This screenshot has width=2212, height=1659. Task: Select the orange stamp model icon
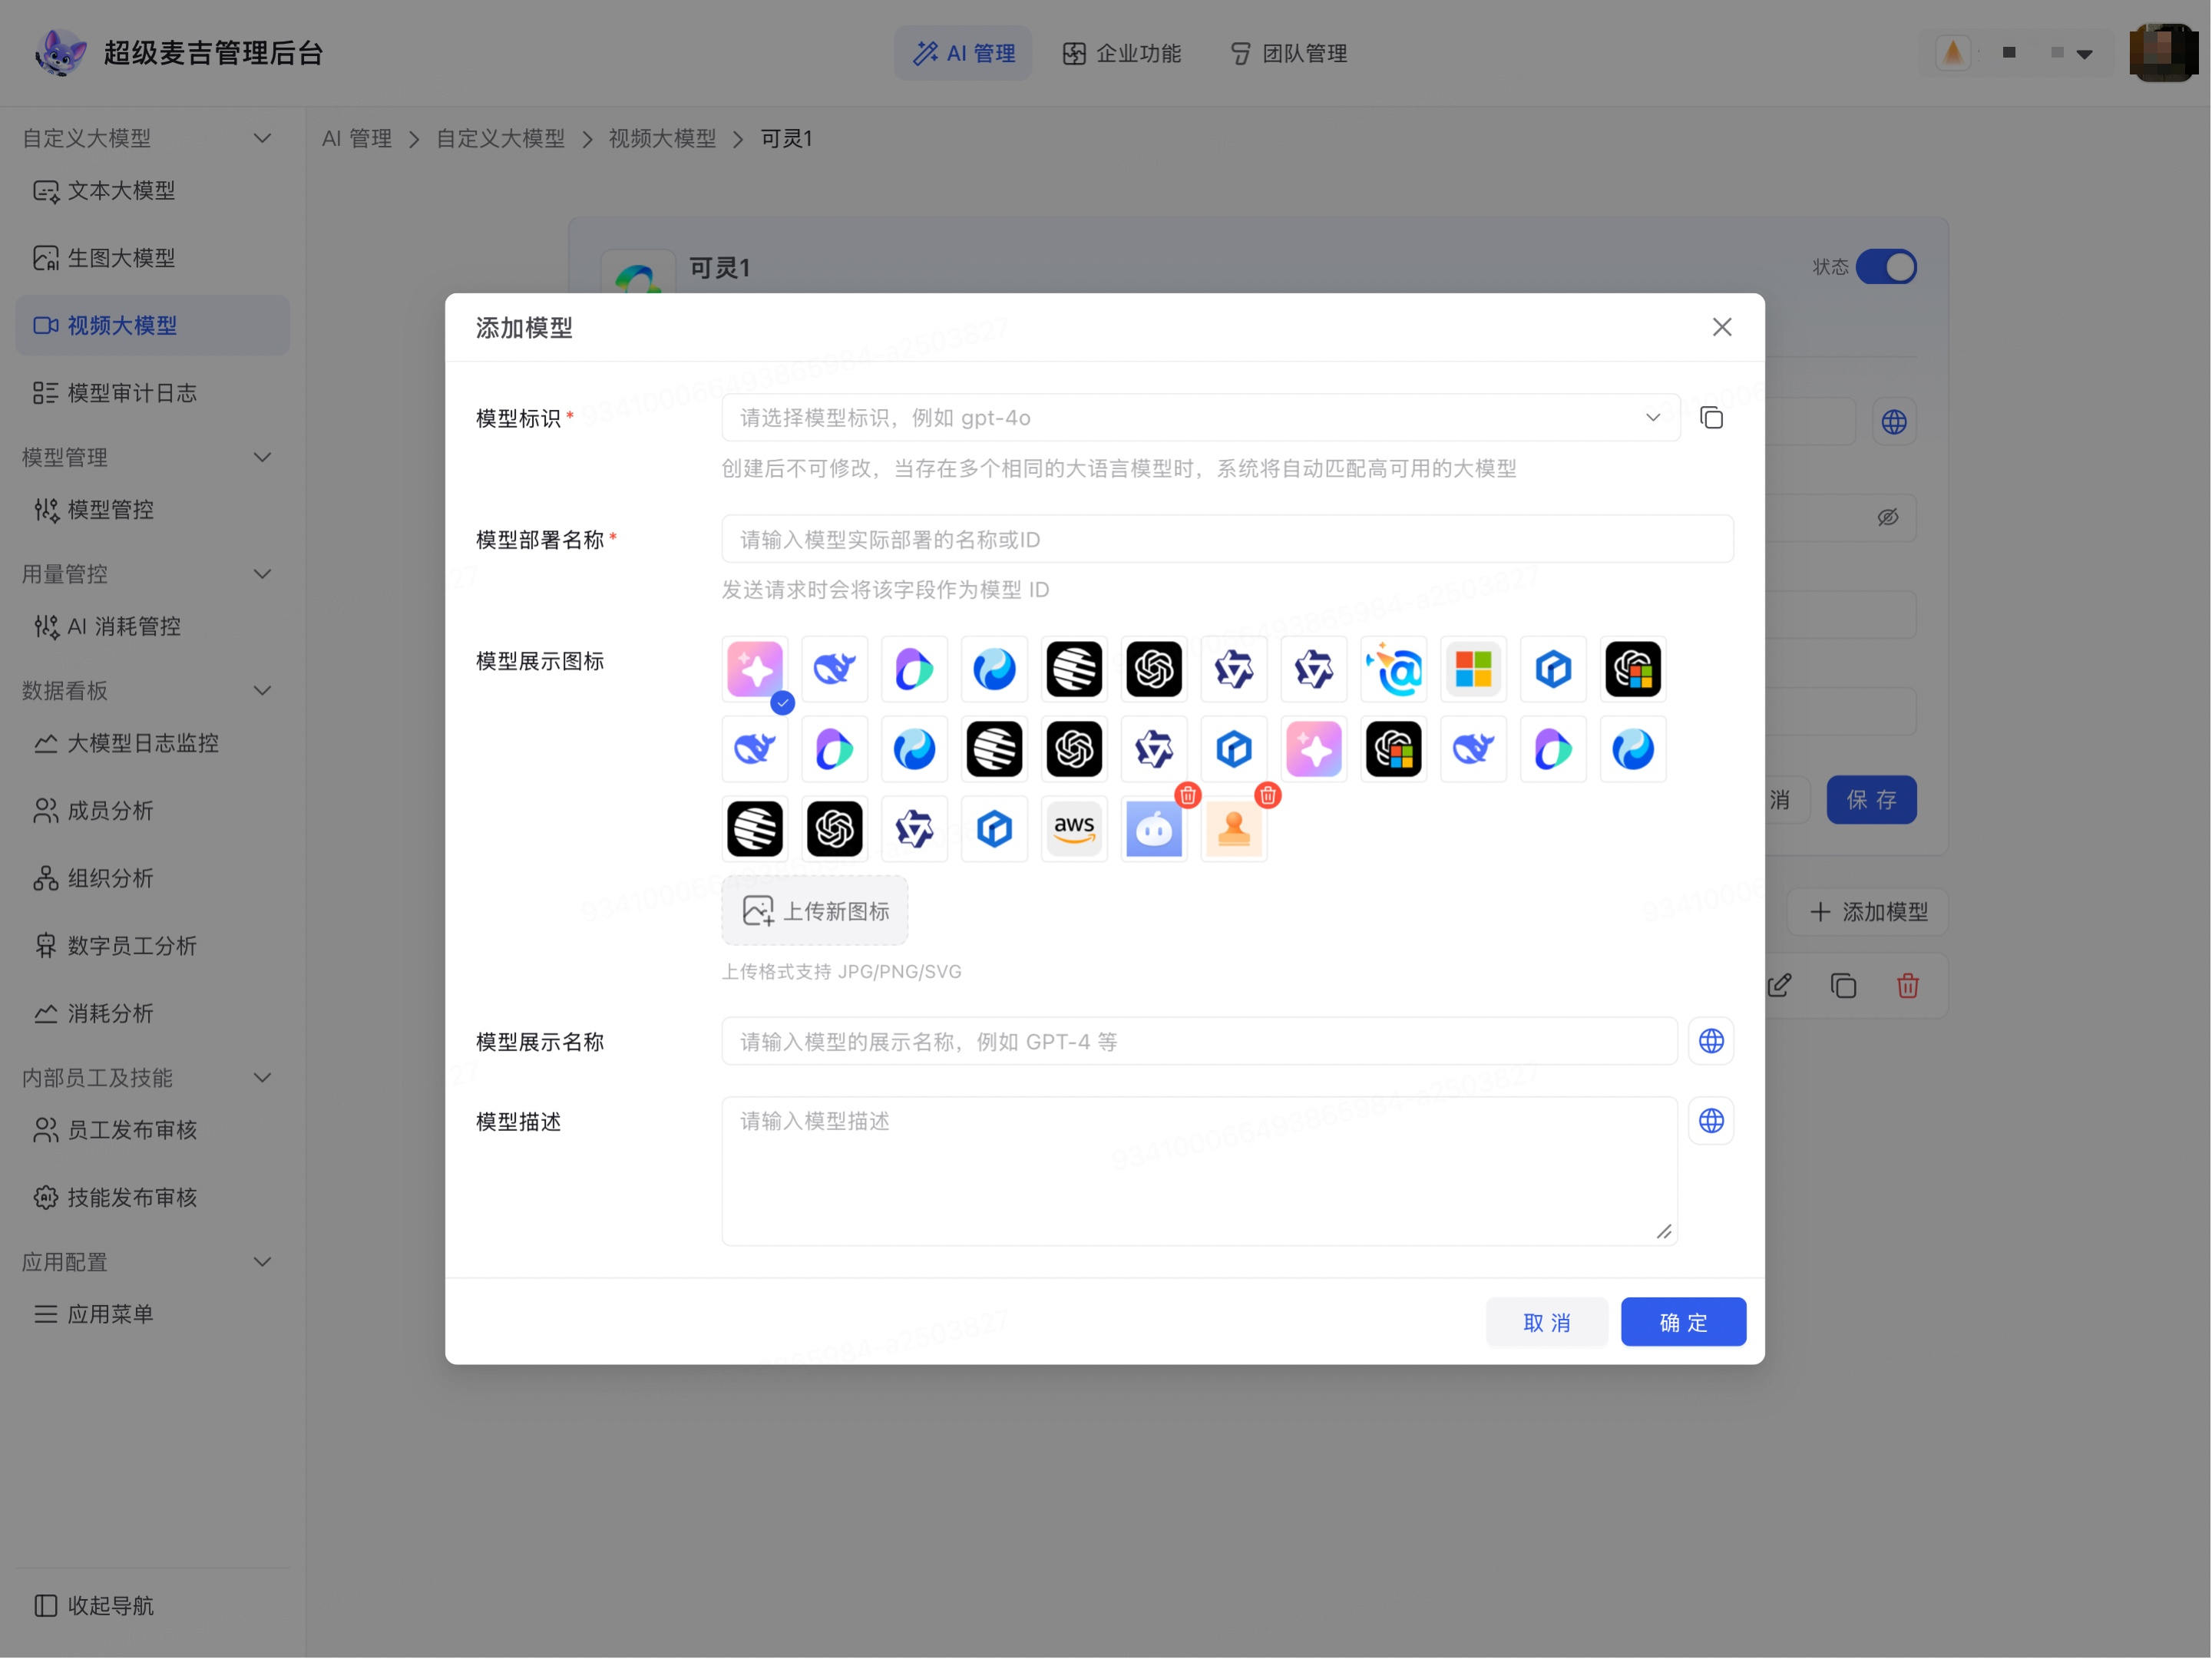[x=1234, y=830]
